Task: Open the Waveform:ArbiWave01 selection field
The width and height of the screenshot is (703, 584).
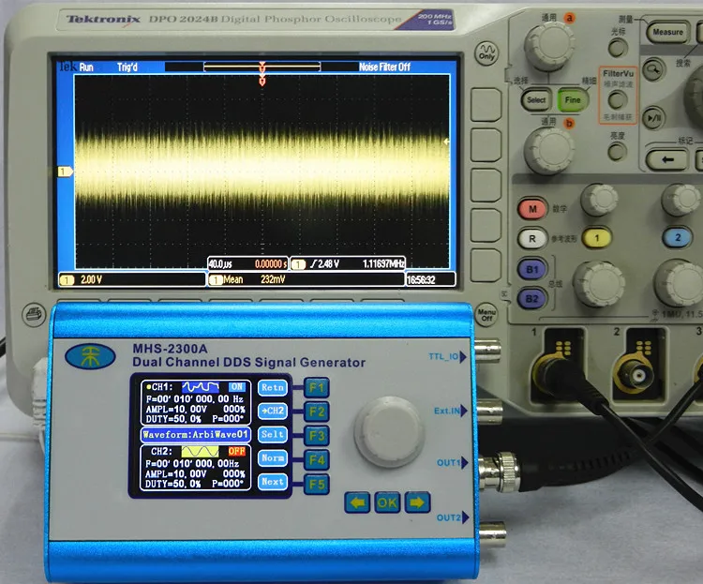Action: 196,434
